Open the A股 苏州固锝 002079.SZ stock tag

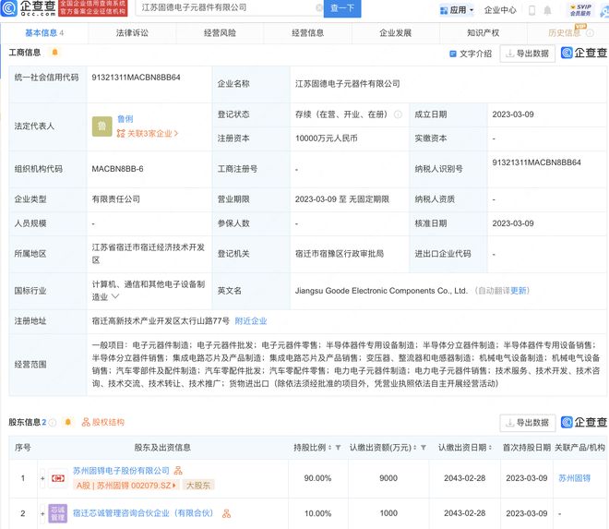125,486
